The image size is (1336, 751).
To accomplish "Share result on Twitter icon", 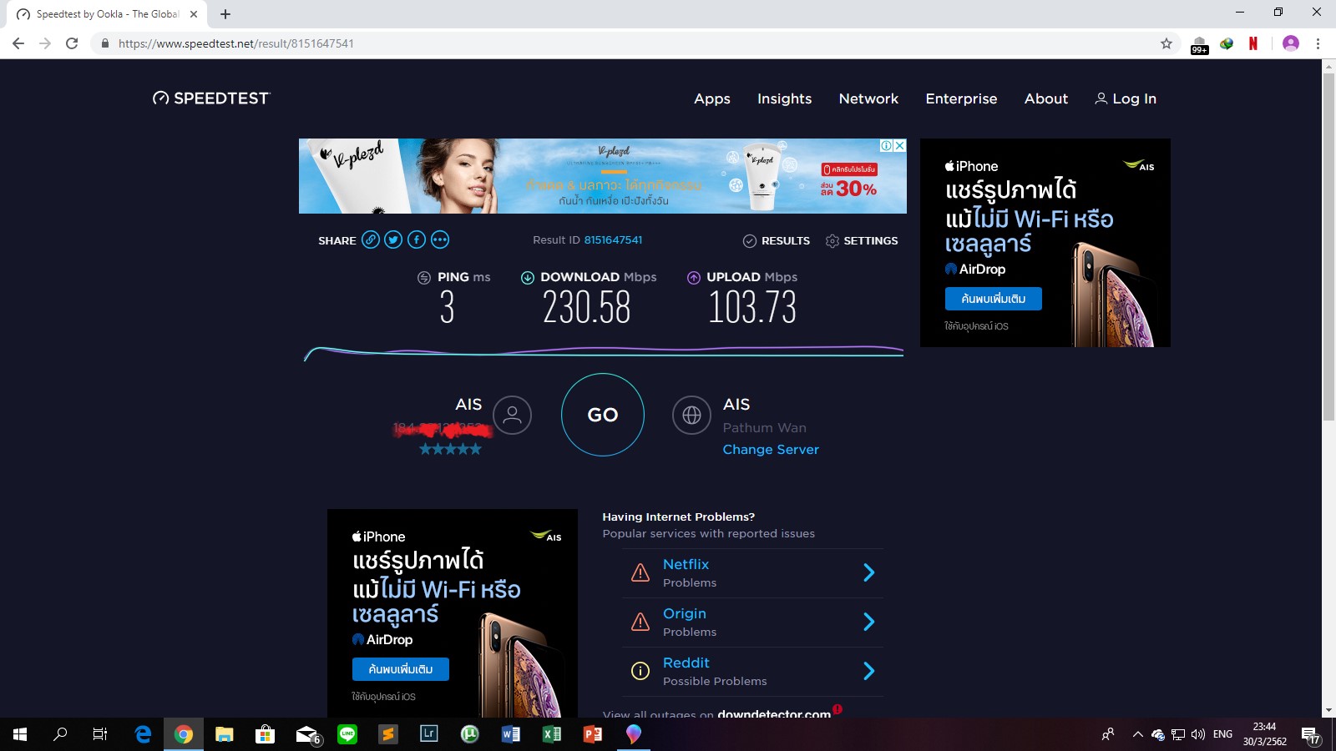I will [x=393, y=240].
